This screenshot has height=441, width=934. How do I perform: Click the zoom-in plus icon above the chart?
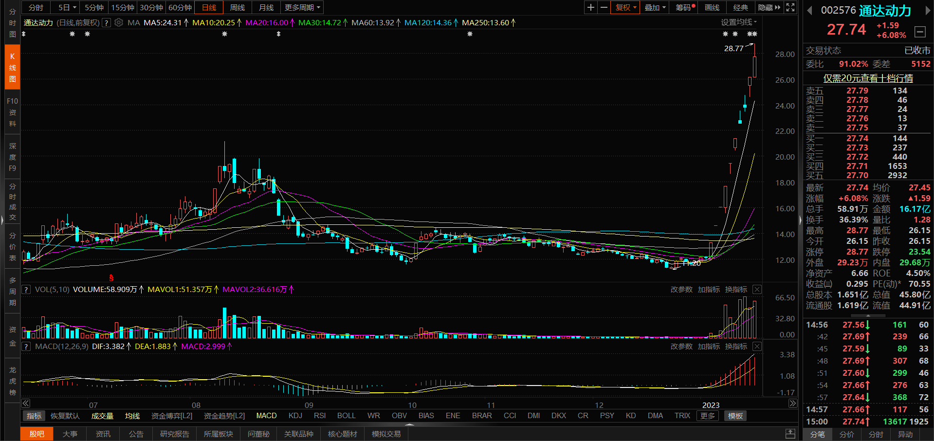[x=590, y=7]
